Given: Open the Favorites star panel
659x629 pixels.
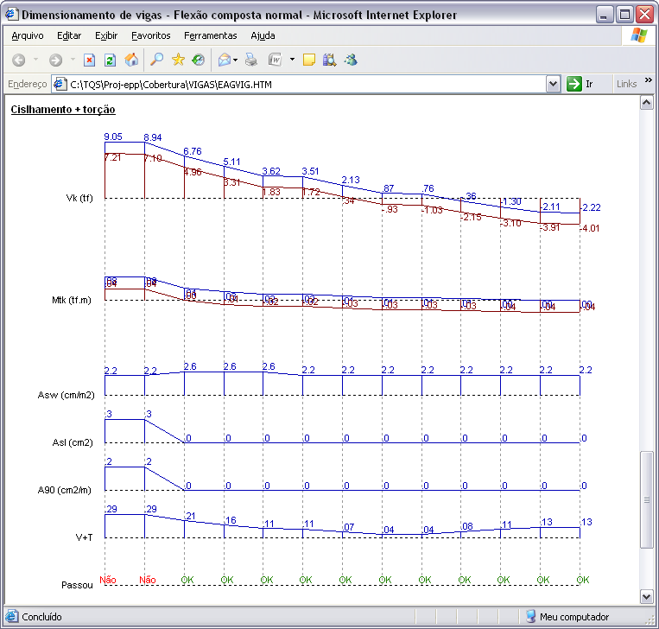Looking at the screenshot, I should pyautogui.click(x=178, y=60).
